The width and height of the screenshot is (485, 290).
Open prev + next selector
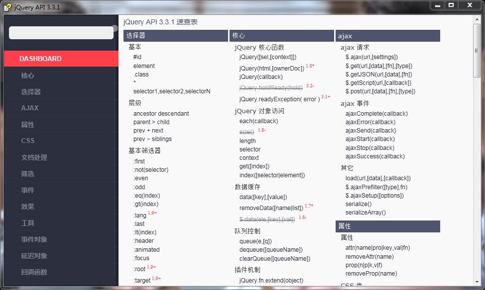pos(148,131)
